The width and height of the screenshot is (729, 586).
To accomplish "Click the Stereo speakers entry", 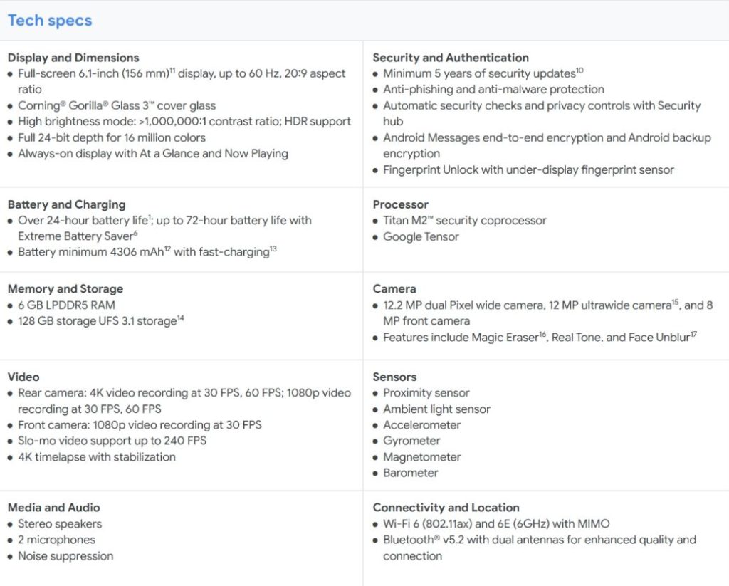I will [x=60, y=524].
